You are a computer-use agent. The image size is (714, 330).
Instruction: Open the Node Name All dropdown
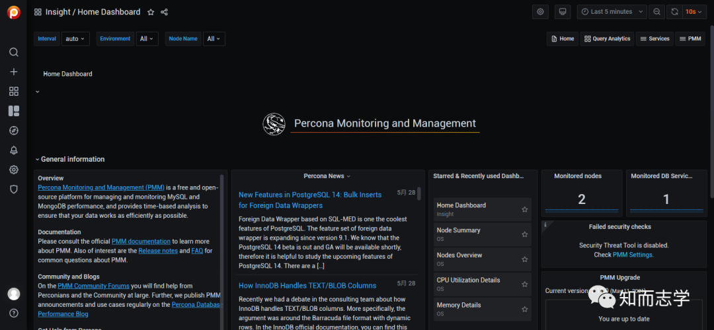(214, 39)
